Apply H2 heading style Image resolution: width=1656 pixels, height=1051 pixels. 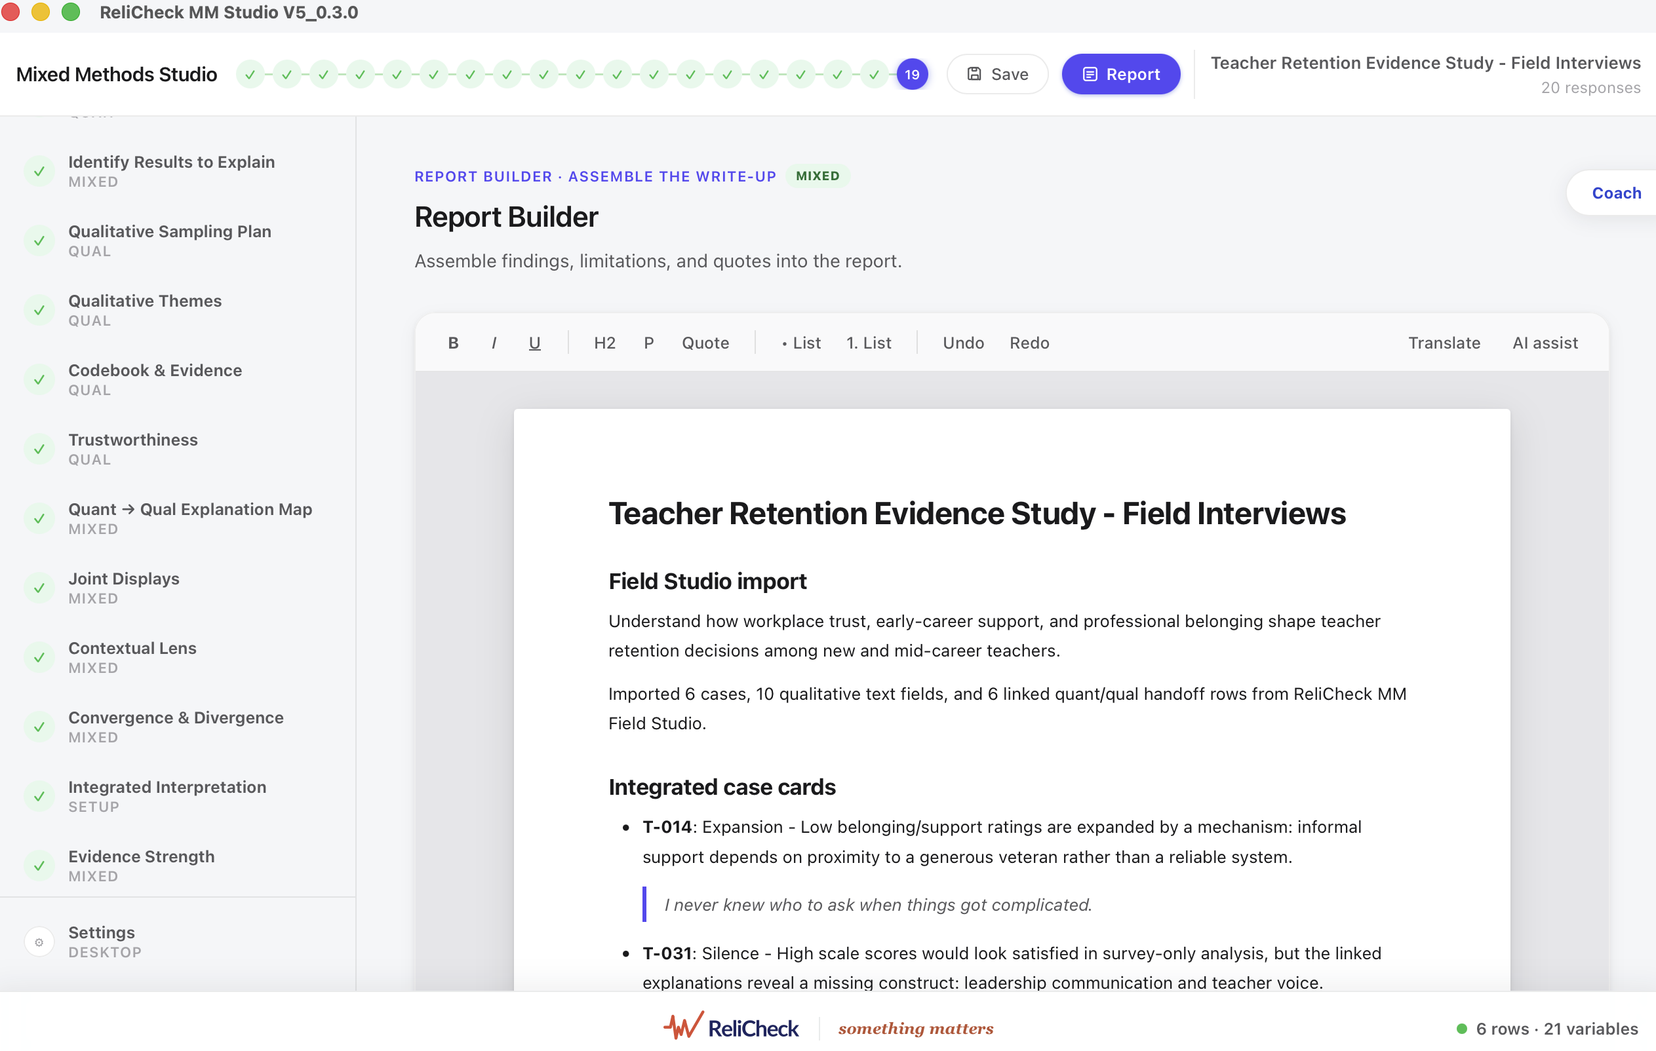(x=604, y=342)
